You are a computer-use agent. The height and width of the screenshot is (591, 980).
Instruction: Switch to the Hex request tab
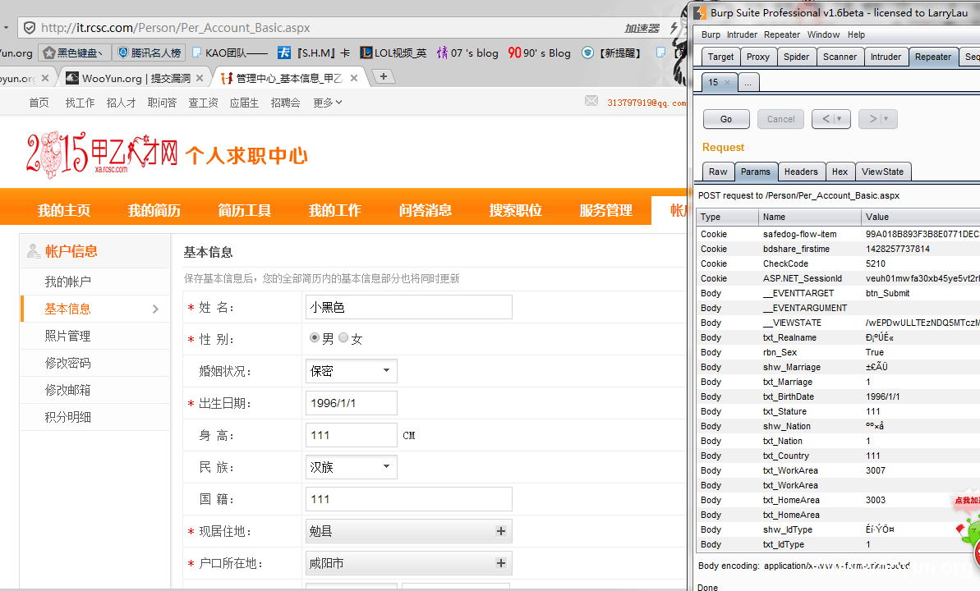pyautogui.click(x=840, y=172)
